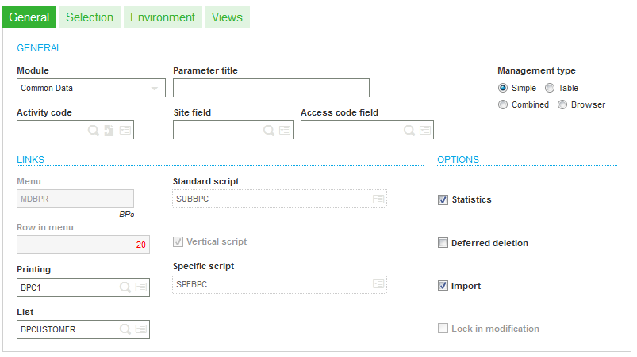The width and height of the screenshot is (637, 357).
Task: Click the jump-to arrow icon in Activity code
Action: click(109, 131)
